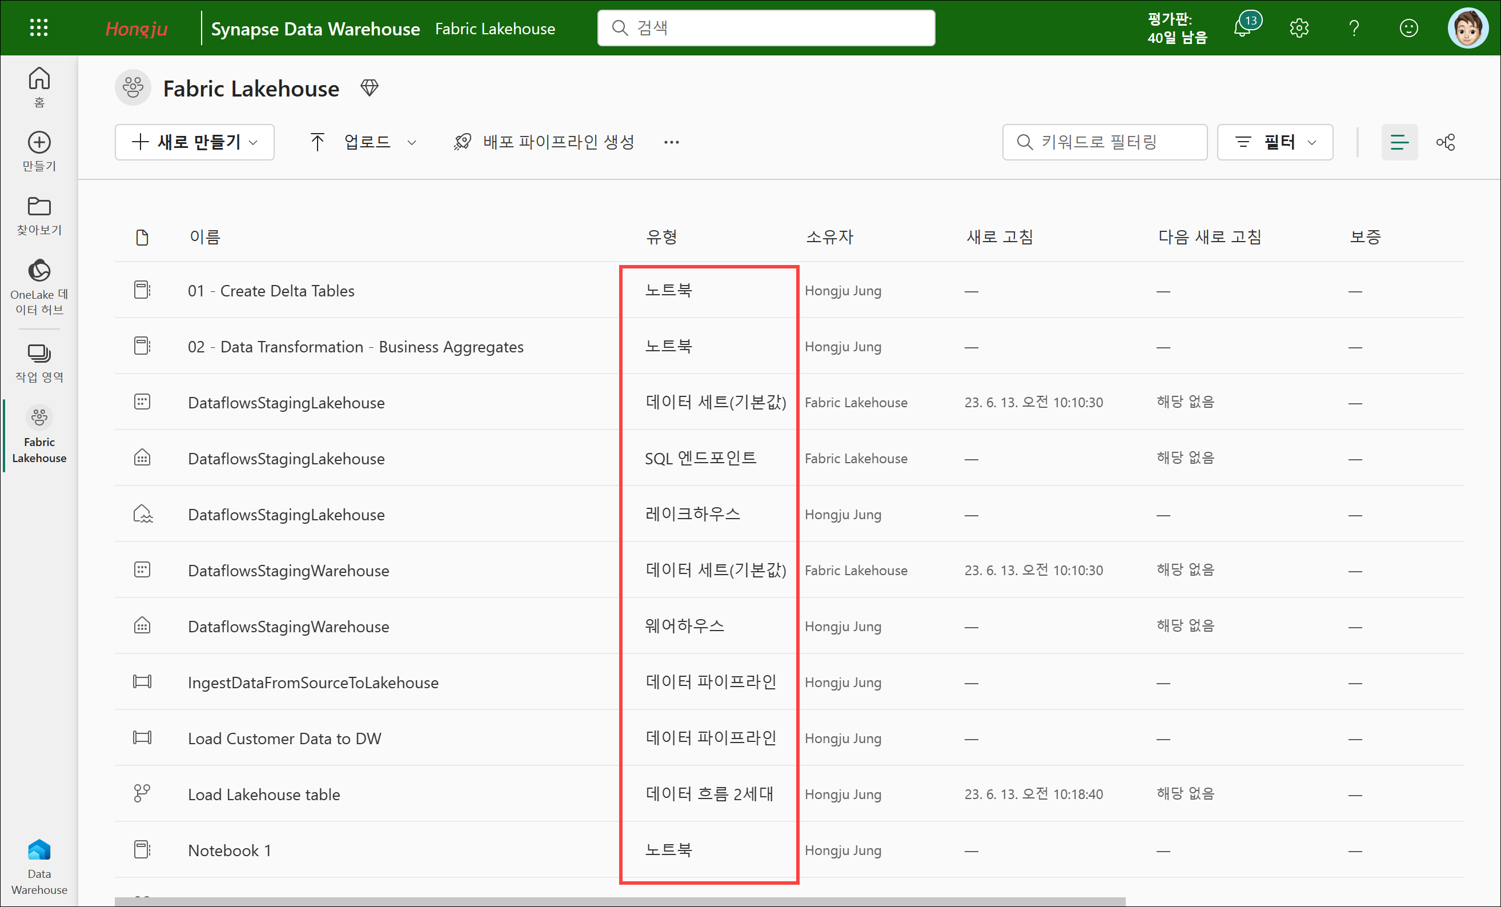Open 01 - Create Delta Tables notebook
Image resolution: width=1501 pixels, height=907 pixels.
point(271,291)
